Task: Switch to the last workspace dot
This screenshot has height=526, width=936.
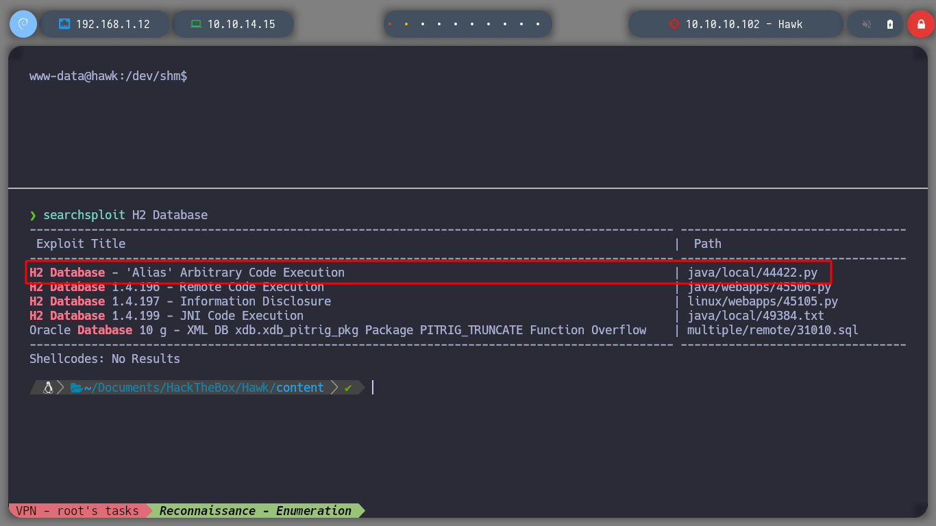Action: pyautogui.click(x=538, y=24)
